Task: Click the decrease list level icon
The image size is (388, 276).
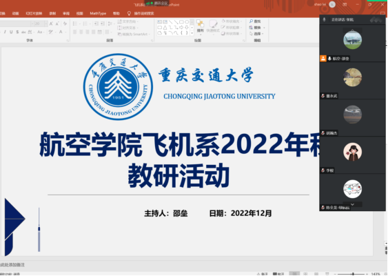Action: click(x=96, y=23)
